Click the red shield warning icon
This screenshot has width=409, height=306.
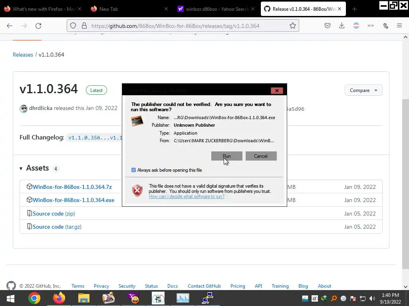(137, 191)
